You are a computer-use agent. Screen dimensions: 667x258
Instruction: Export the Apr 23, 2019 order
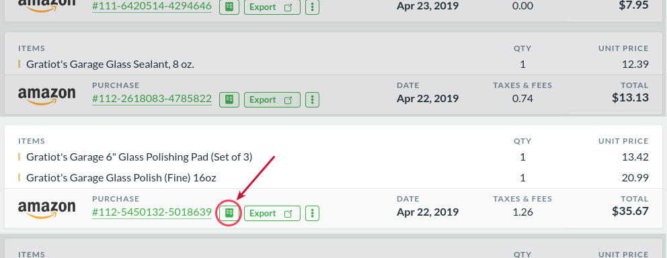272,7
